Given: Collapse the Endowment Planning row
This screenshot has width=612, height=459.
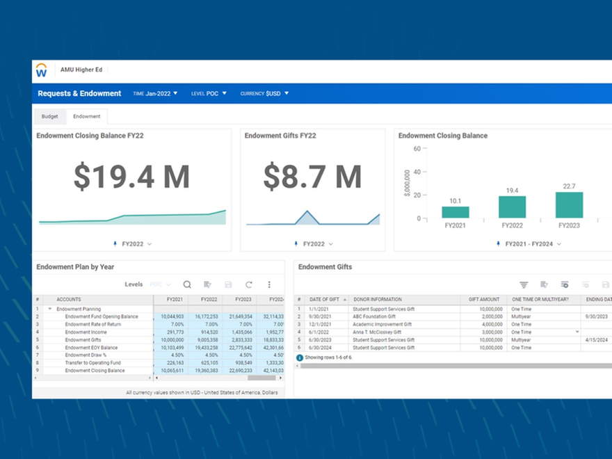Looking at the screenshot, I should click(x=49, y=308).
